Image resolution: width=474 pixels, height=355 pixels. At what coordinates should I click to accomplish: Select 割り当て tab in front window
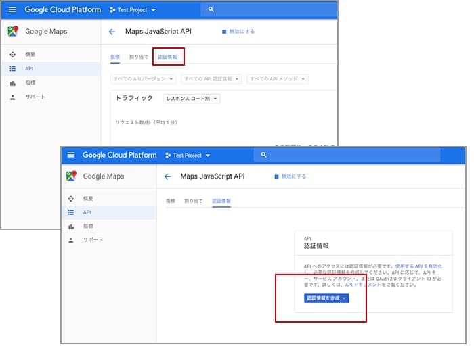pyautogui.click(x=194, y=201)
